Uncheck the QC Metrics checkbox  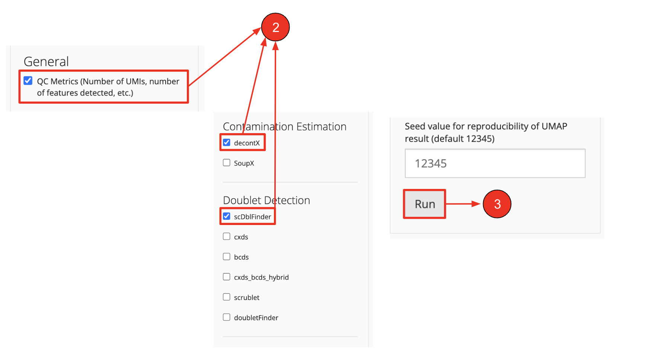[x=28, y=81]
